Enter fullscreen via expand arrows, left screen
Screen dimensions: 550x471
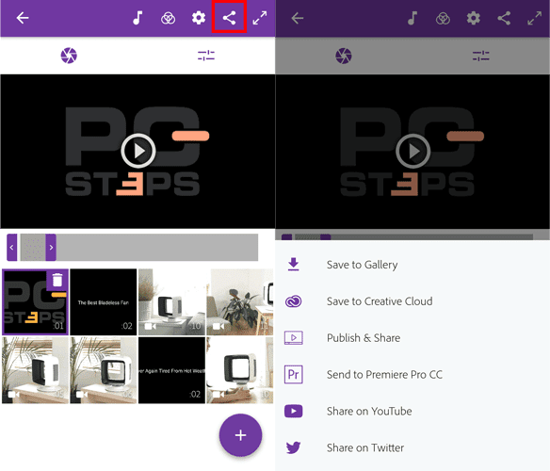[x=260, y=18]
